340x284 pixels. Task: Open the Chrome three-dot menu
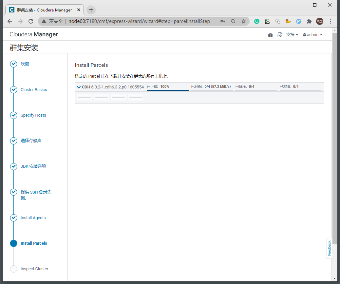click(330, 21)
